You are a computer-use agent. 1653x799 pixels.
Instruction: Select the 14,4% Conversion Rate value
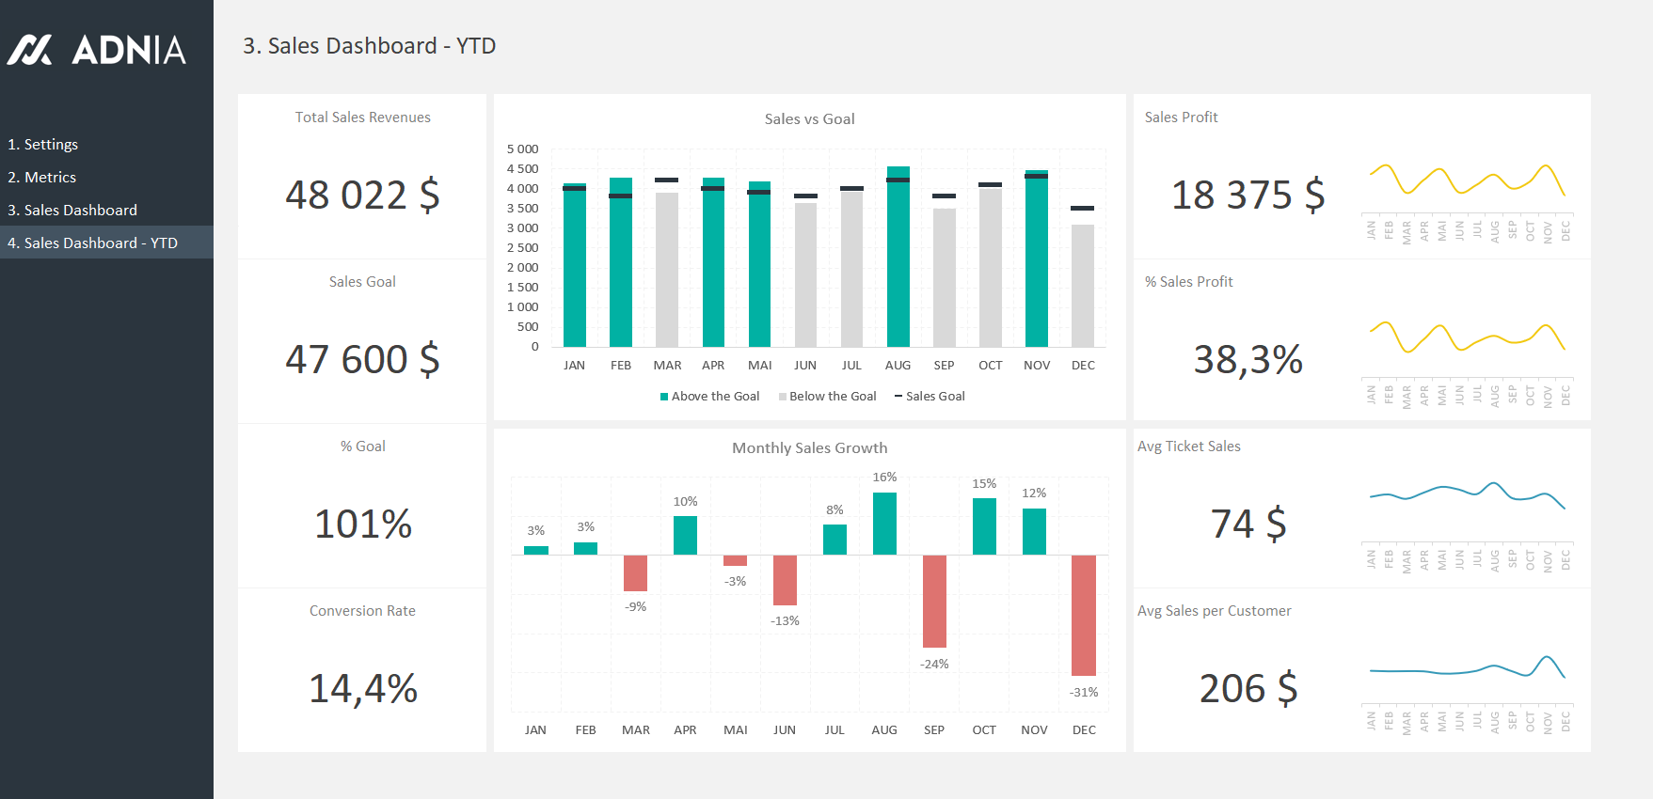pyautogui.click(x=362, y=689)
